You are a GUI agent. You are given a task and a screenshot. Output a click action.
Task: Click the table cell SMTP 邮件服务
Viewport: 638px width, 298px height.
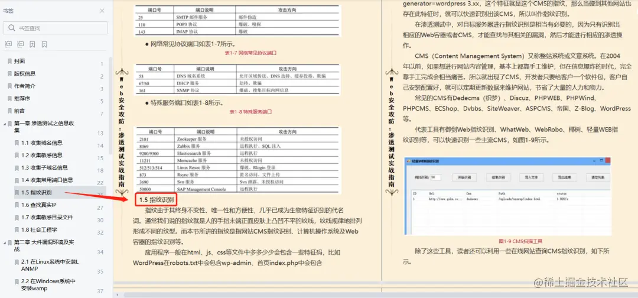[191, 18]
